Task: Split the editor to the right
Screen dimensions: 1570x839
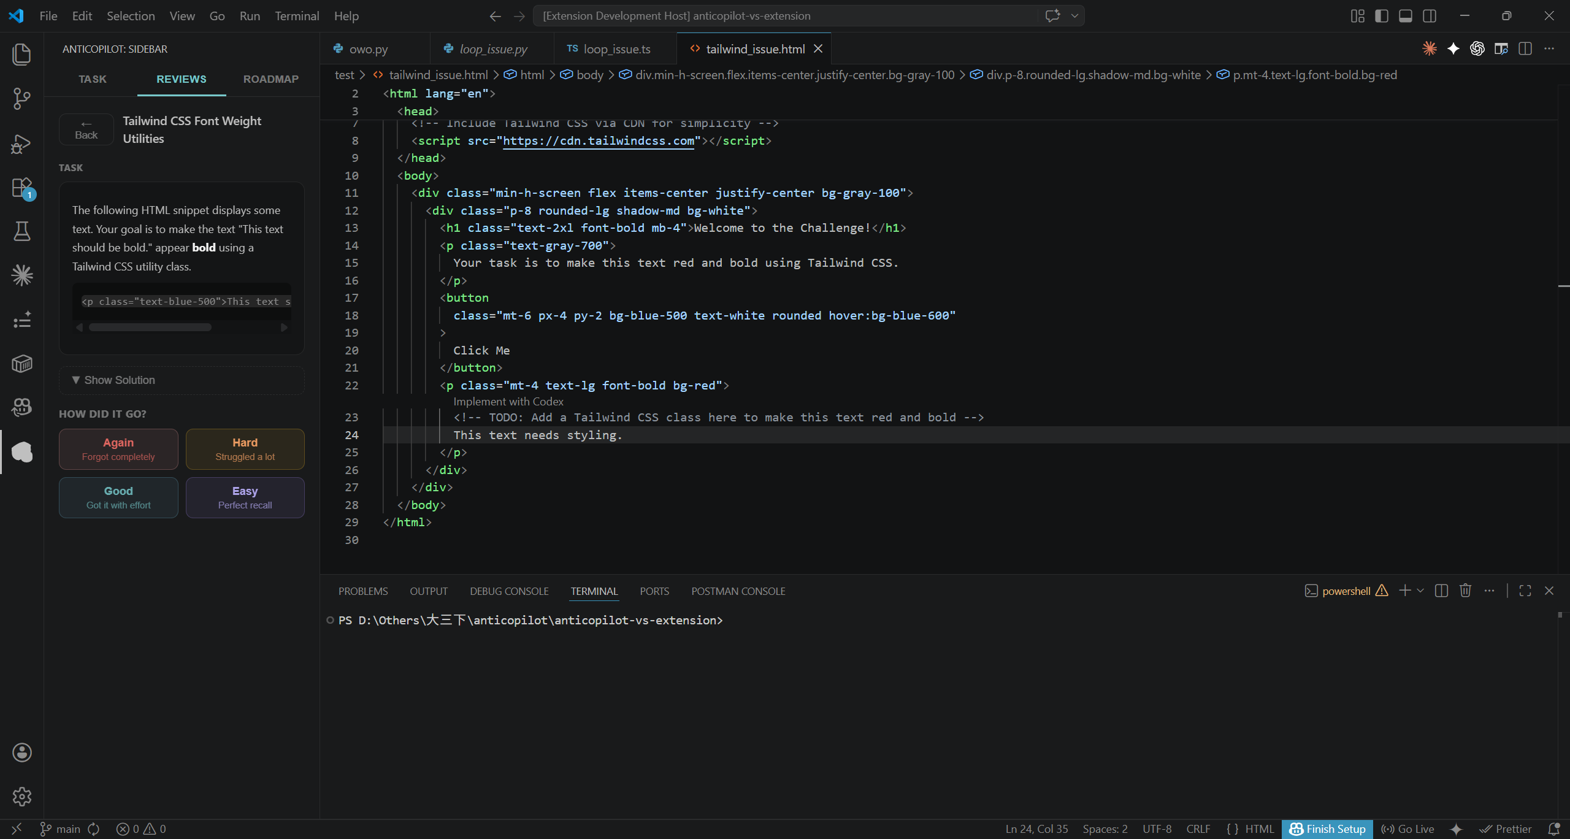Action: click(1525, 48)
